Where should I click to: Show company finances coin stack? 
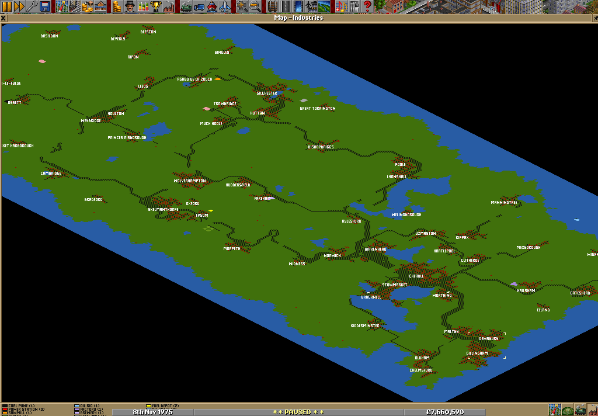[x=117, y=6]
